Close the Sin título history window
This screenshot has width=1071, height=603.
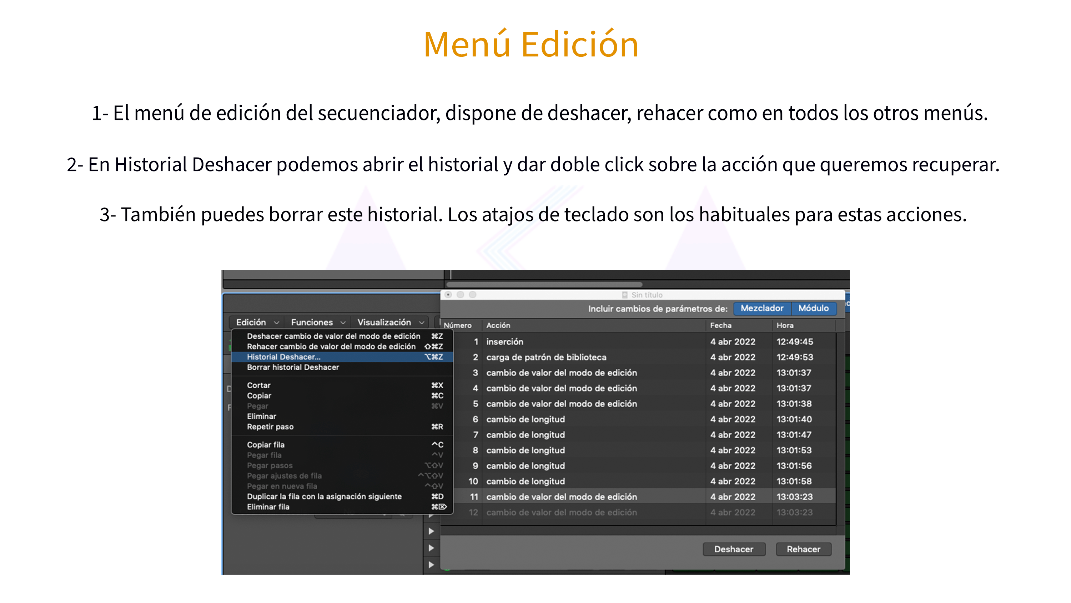[448, 295]
